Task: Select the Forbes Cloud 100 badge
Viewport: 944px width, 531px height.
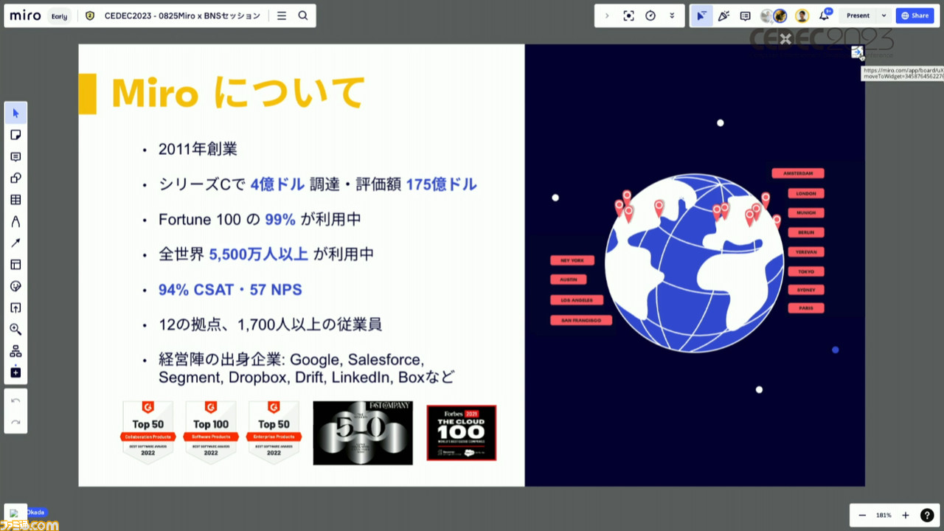Action: [462, 433]
